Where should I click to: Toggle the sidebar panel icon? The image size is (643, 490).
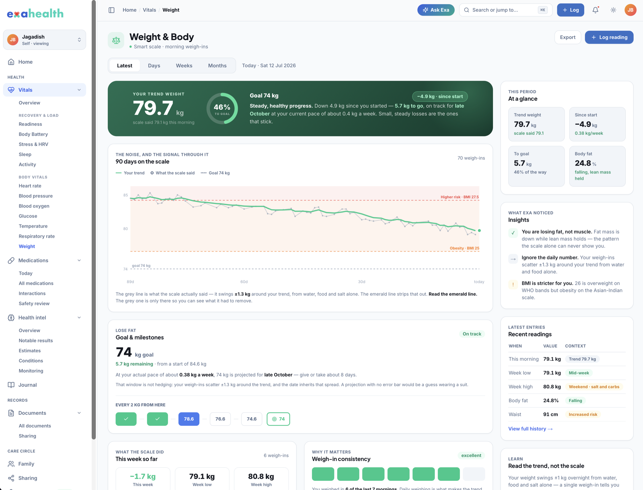[112, 10]
